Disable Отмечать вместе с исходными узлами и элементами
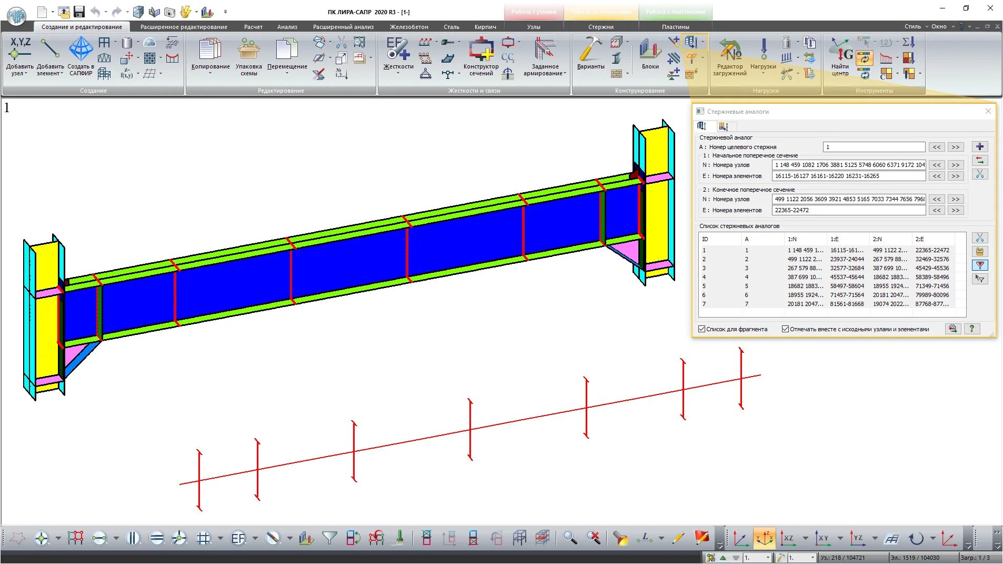Viewport: 1003px width, 564px height. [x=784, y=329]
